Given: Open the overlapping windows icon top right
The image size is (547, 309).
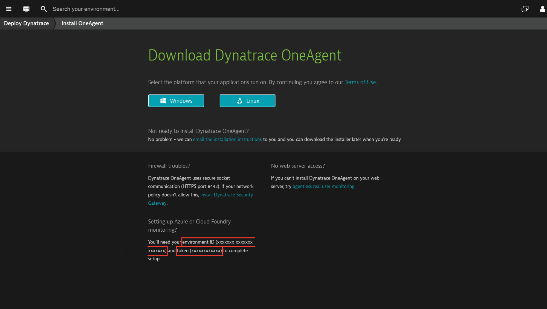Looking at the screenshot, I should pos(525,9).
